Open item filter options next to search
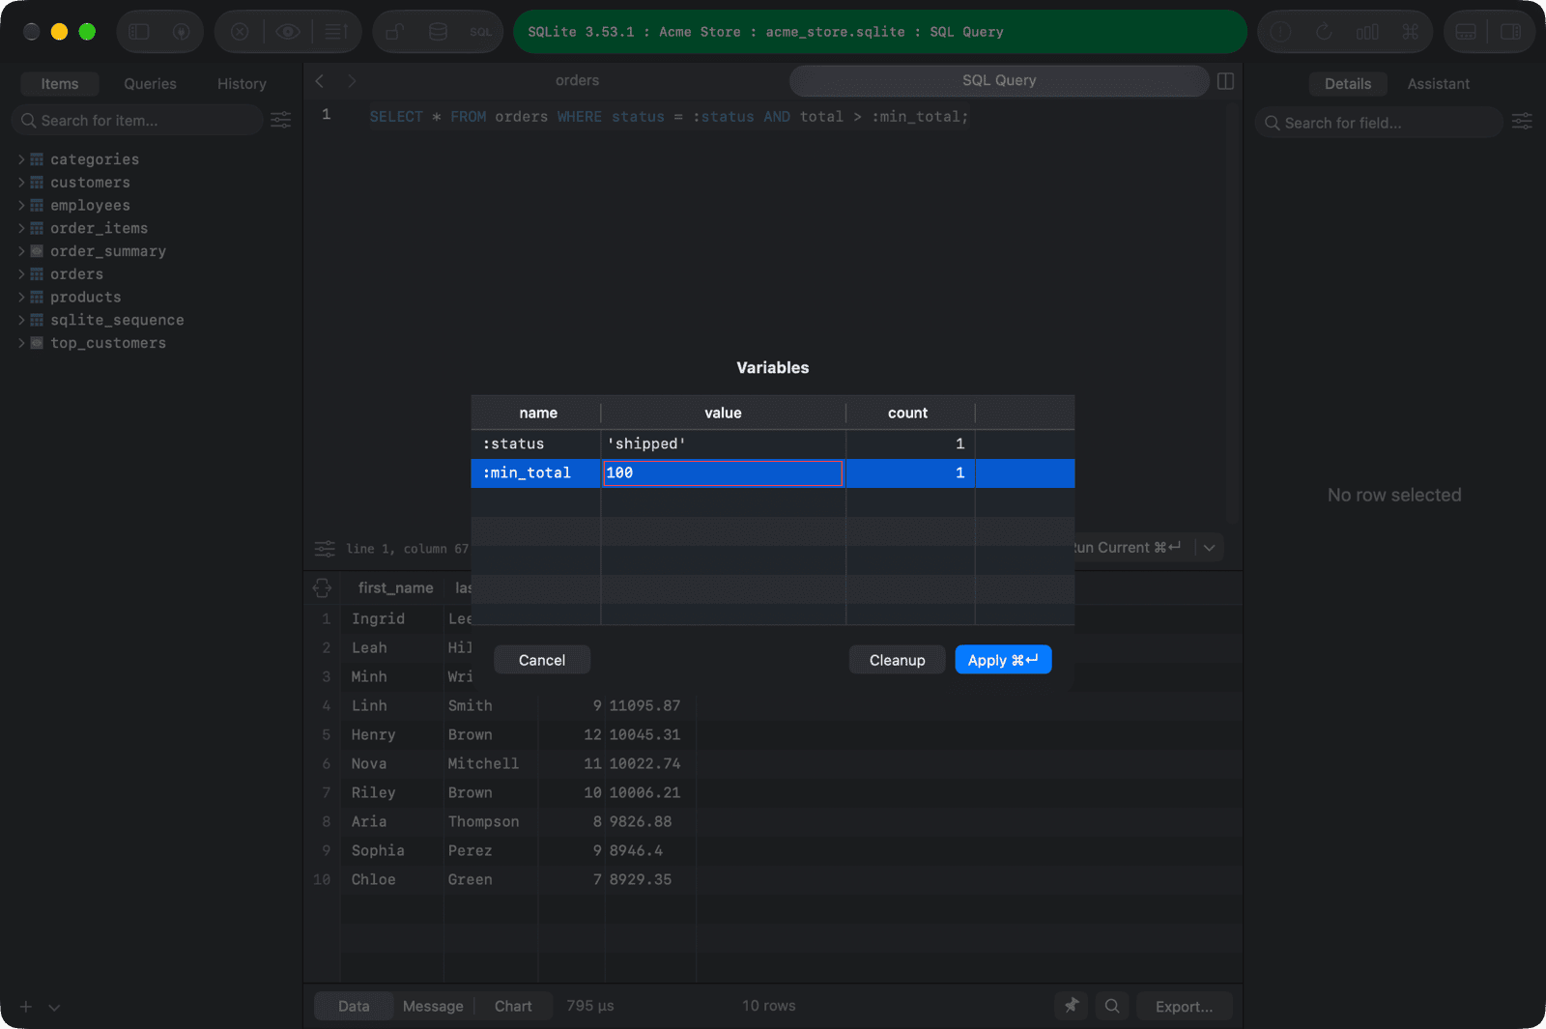The image size is (1546, 1029). pos(281,120)
